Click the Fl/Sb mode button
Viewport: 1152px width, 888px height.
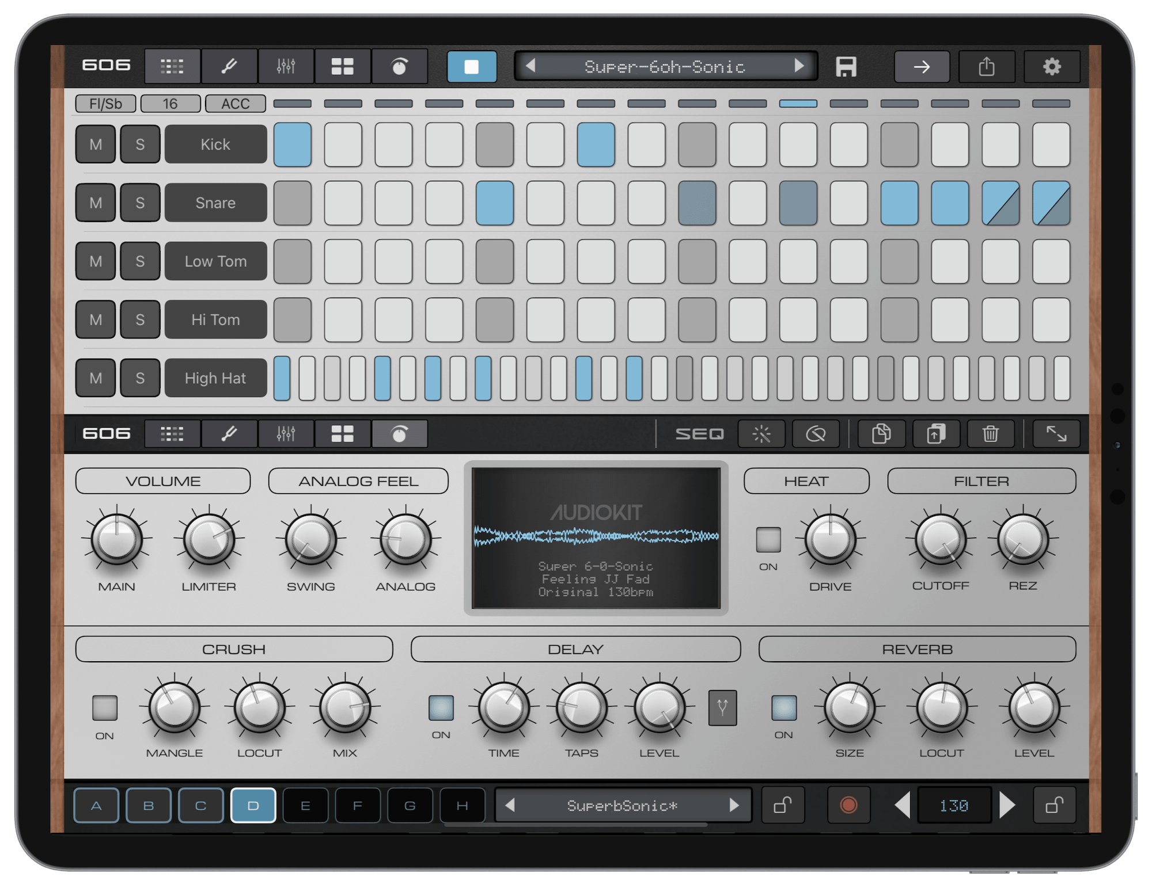click(105, 104)
